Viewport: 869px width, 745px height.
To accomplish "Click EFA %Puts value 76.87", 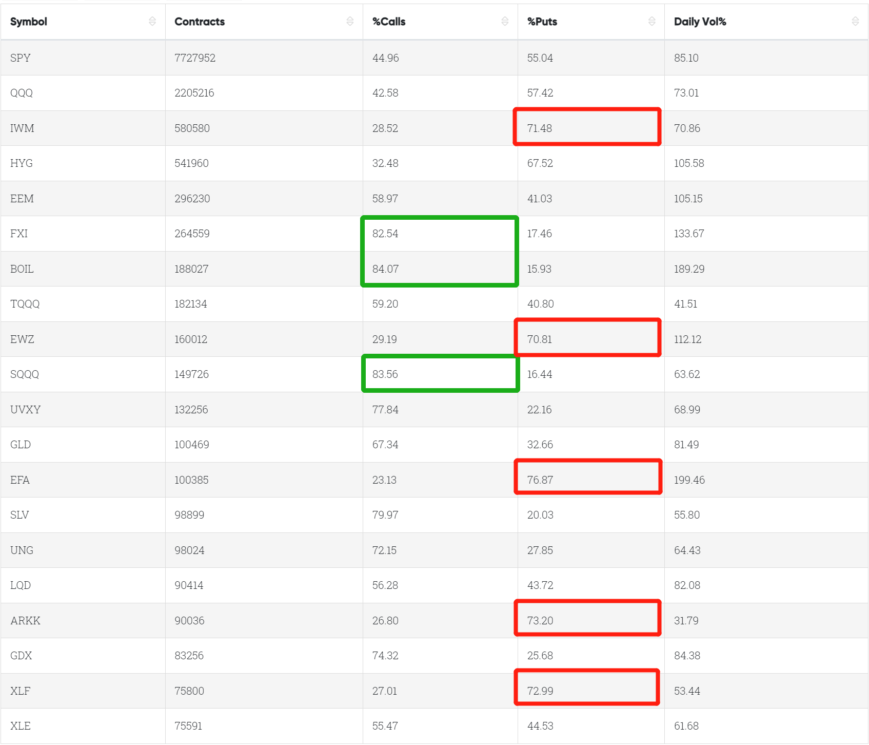I will (540, 480).
